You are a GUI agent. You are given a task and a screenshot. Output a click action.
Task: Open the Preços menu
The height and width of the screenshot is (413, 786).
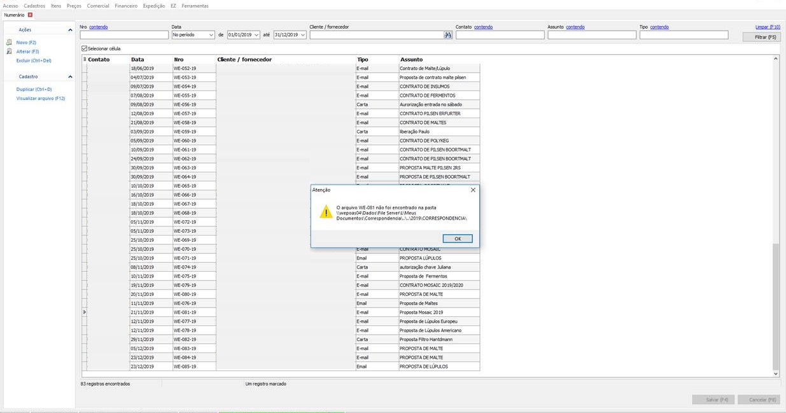[x=74, y=6]
